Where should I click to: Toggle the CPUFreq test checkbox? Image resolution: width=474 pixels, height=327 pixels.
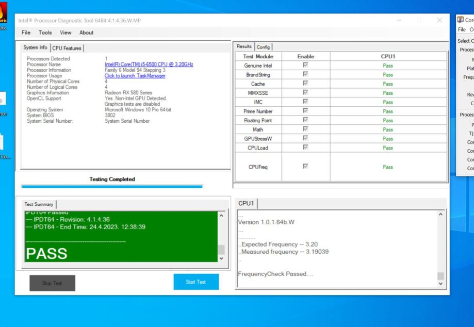305,166
